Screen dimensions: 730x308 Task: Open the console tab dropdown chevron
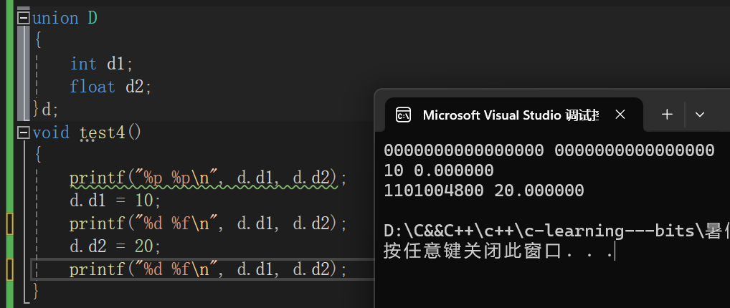click(700, 115)
